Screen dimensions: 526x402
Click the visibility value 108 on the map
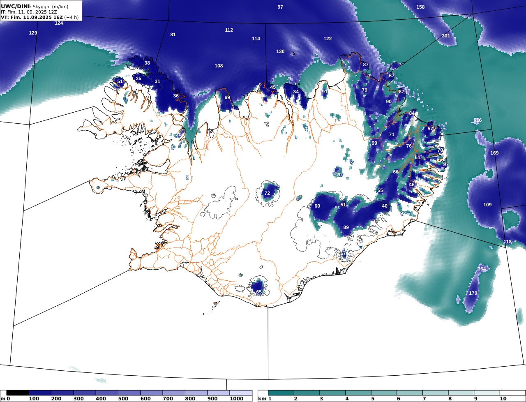point(219,66)
